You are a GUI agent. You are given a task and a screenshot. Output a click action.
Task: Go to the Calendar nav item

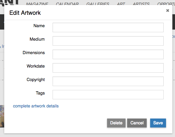point(67,4)
